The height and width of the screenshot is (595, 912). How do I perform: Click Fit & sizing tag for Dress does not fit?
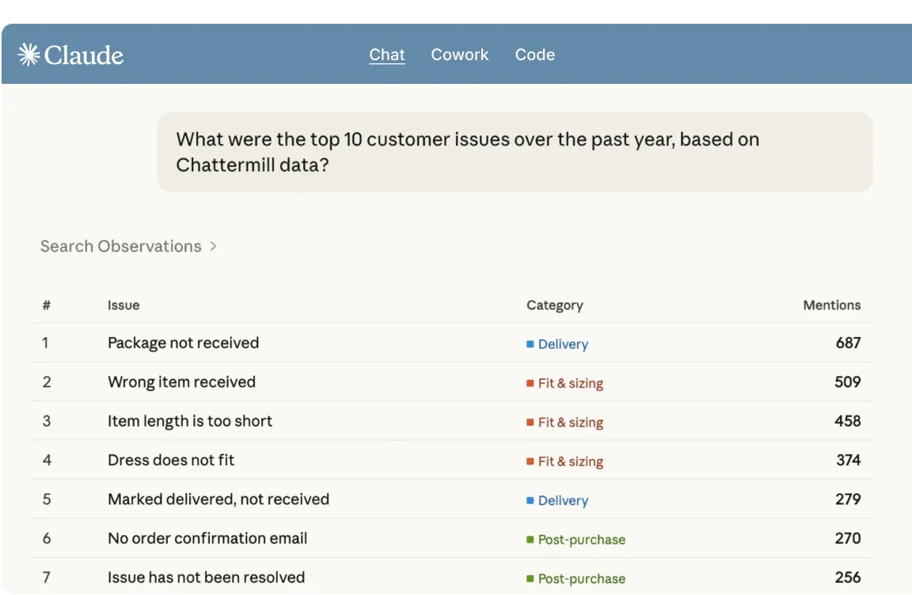[564, 461]
